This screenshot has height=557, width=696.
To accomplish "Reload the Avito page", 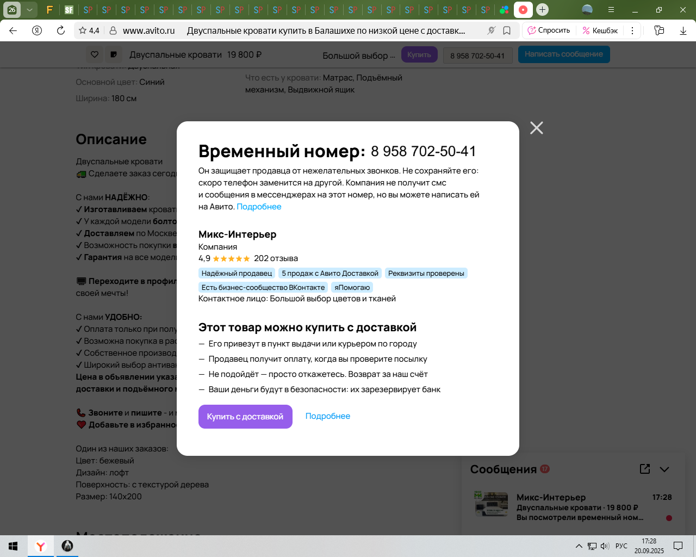I will [61, 30].
